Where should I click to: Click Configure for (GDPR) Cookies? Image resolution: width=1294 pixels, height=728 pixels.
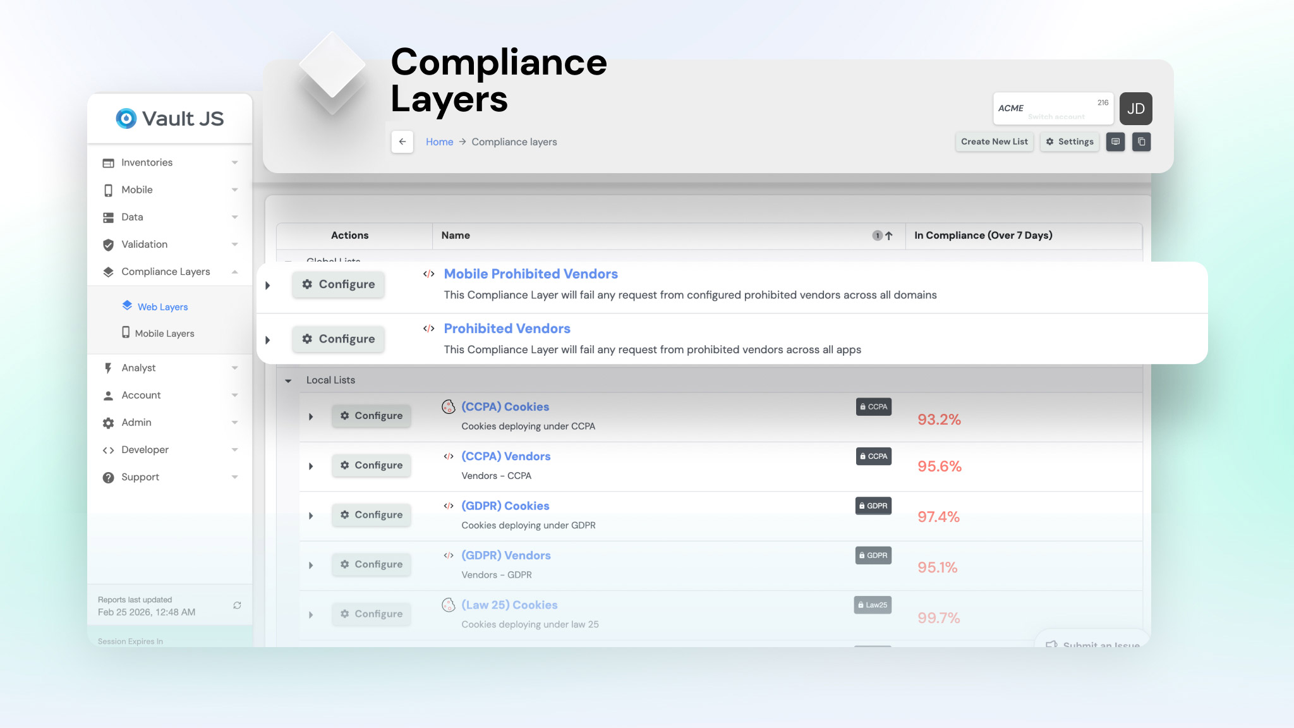(x=372, y=514)
